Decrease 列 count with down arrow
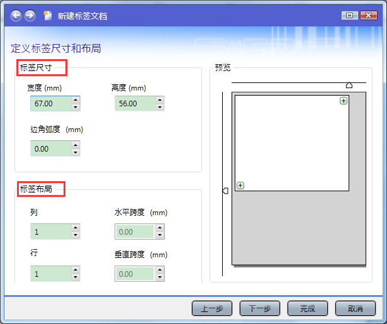Viewport: 387px width, 324px height. pos(76,235)
